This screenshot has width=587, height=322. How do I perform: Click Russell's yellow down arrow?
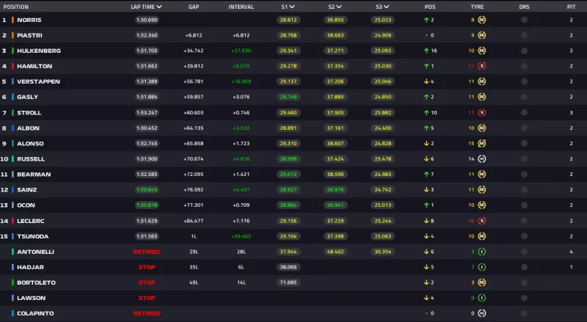(x=426, y=158)
